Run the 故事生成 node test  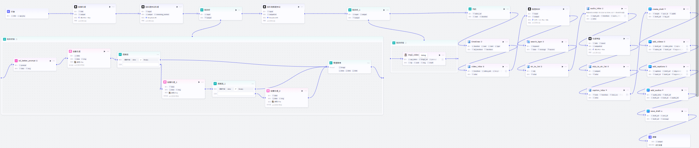pos(110,7)
